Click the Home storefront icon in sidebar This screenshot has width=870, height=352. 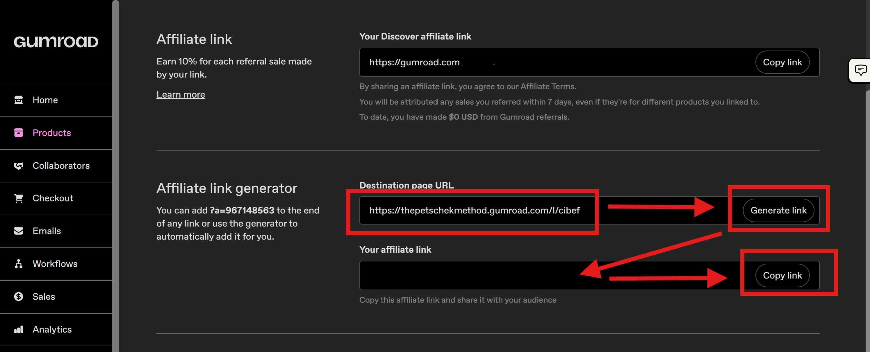pos(19,100)
